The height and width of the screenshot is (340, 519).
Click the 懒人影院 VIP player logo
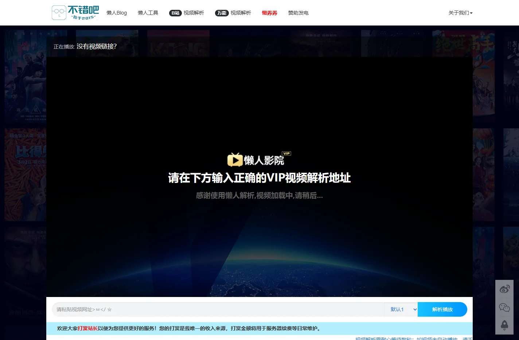(x=259, y=159)
